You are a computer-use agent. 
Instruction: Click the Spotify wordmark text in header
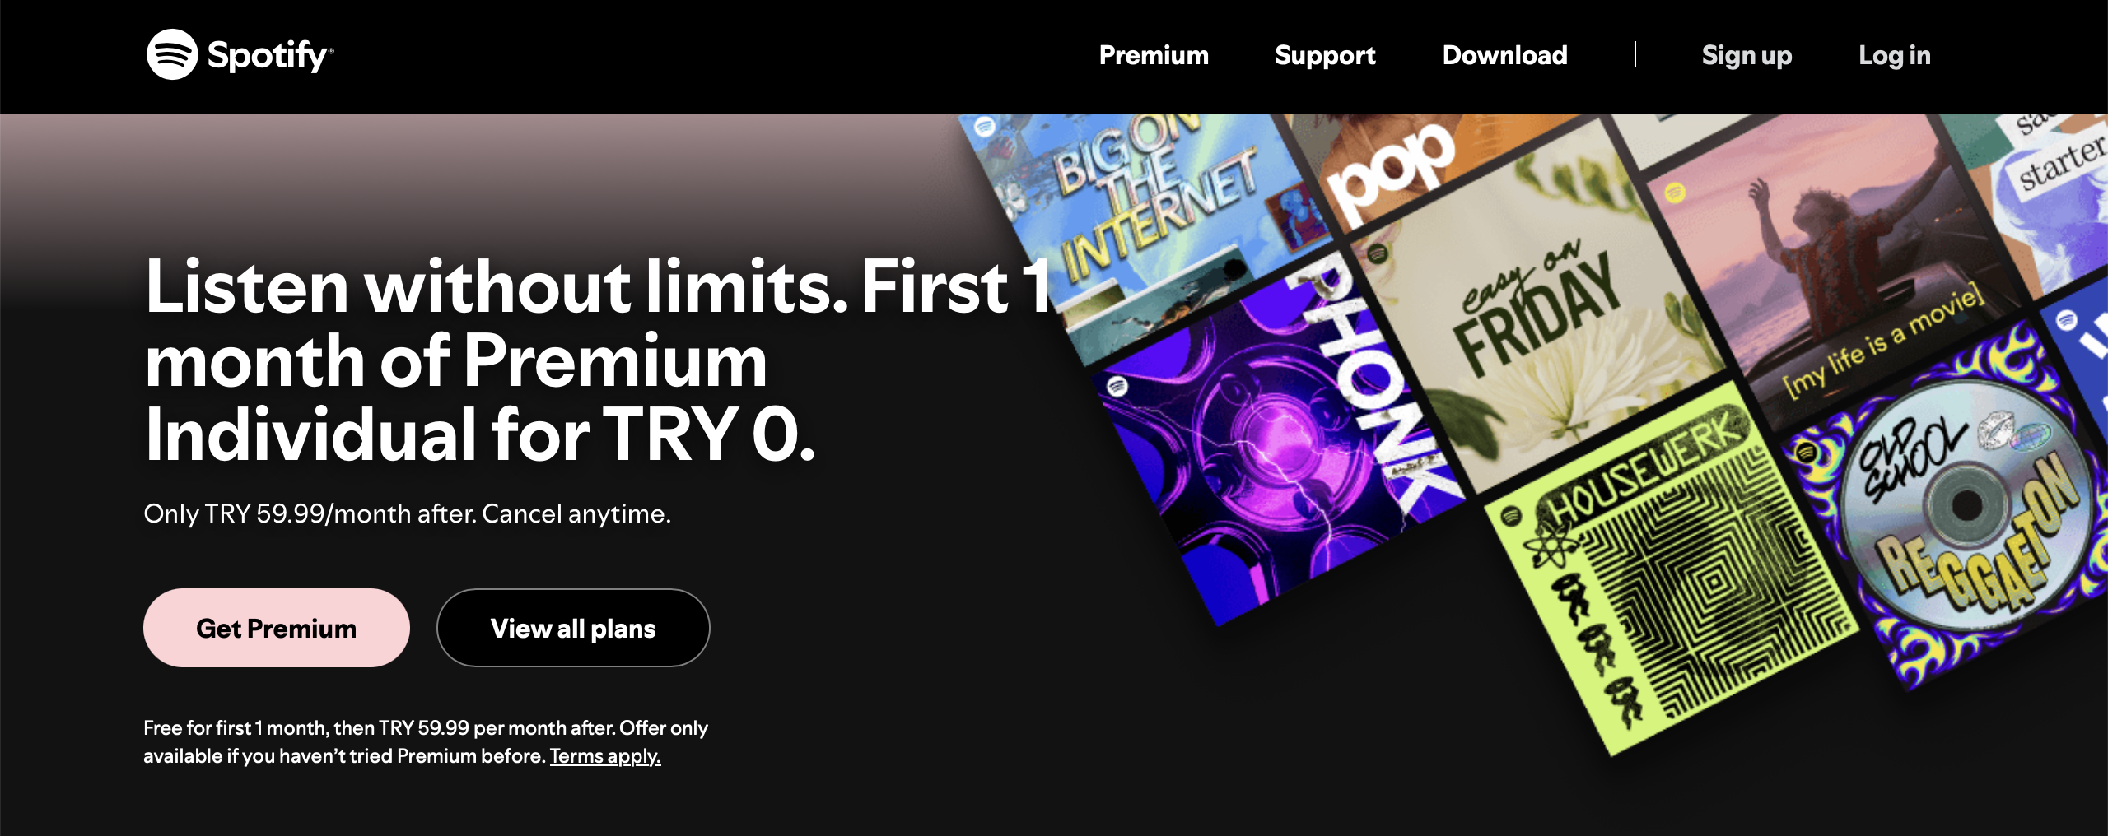point(269,56)
